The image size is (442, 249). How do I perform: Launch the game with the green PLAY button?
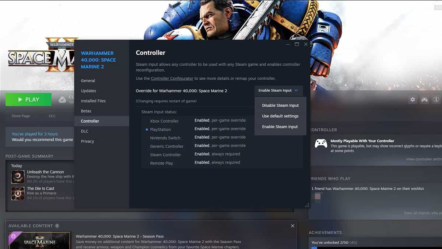(x=28, y=100)
